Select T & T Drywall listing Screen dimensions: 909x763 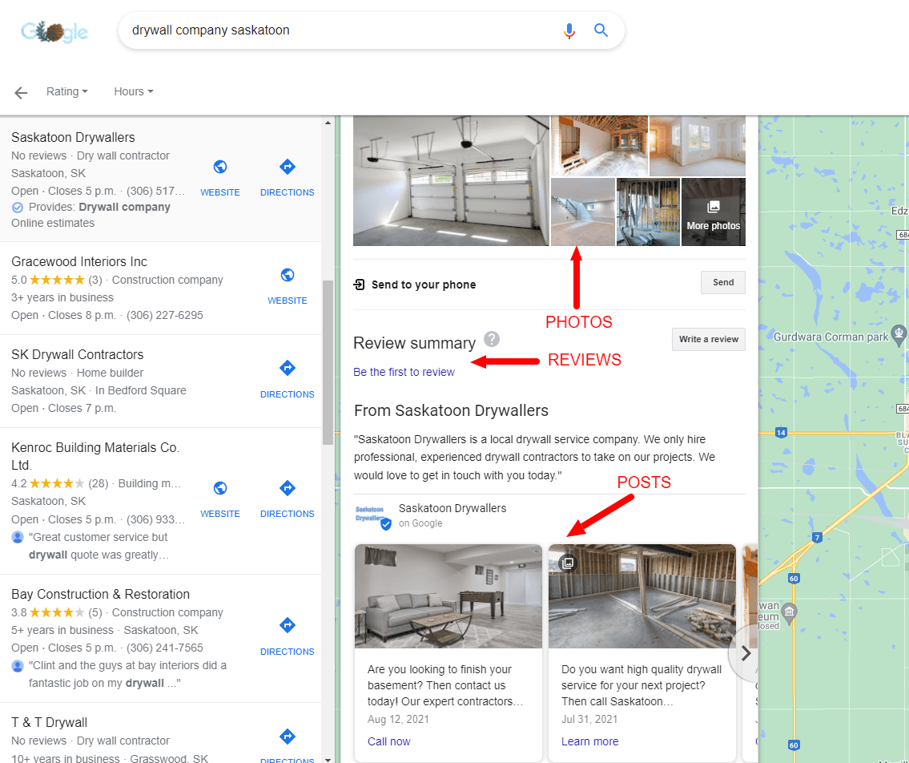50,722
